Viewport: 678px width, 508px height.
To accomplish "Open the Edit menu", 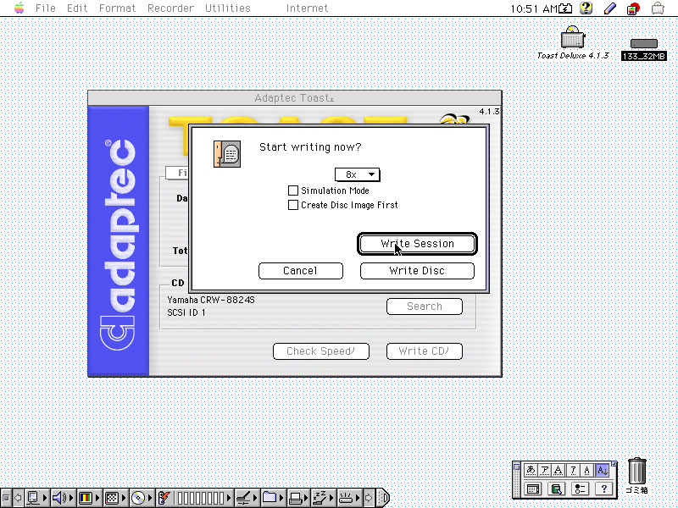I will [x=77, y=8].
